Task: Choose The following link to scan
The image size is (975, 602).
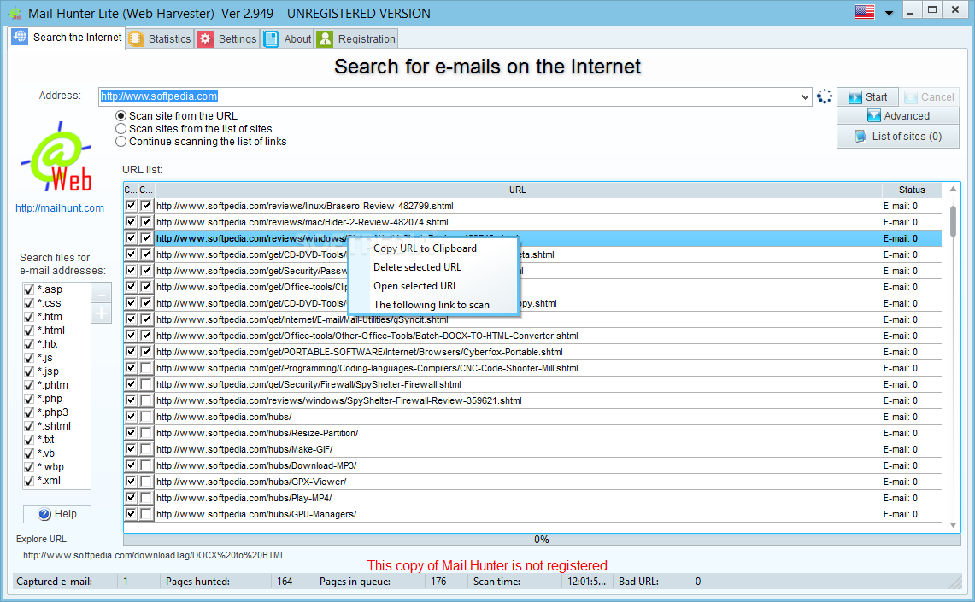Action: pyautogui.click(x=432, y=305)
